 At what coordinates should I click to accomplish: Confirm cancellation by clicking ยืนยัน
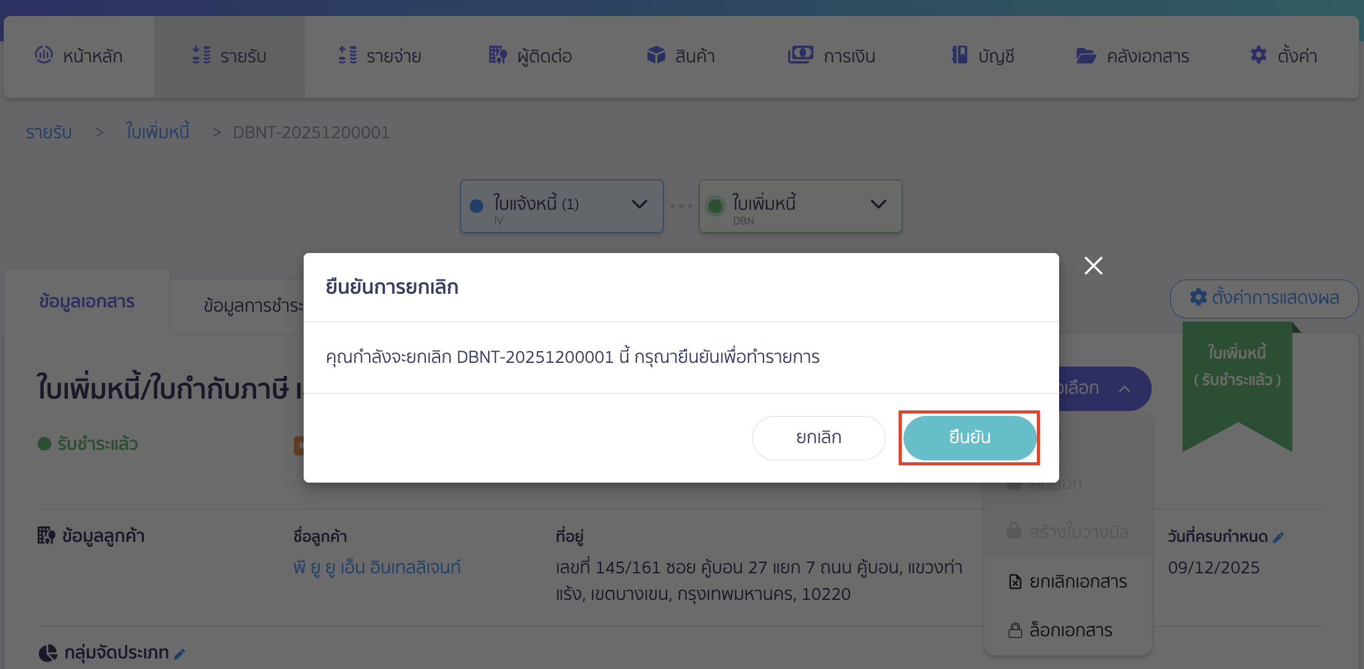pos(969,438)
